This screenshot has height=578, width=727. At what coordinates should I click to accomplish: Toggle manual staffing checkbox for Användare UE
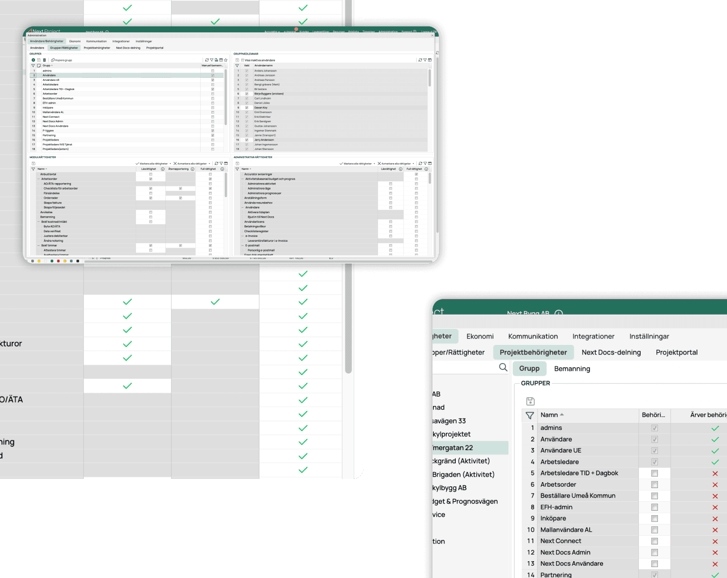[213, 80]
